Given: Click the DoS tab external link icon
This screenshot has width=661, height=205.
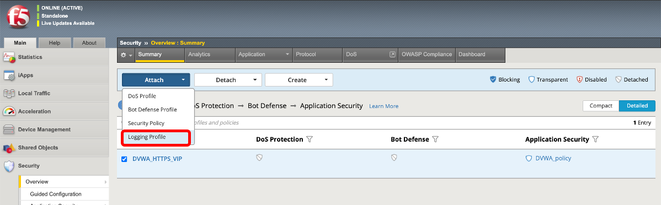Looking at the screenshot, I should click(x=392, y=55).
